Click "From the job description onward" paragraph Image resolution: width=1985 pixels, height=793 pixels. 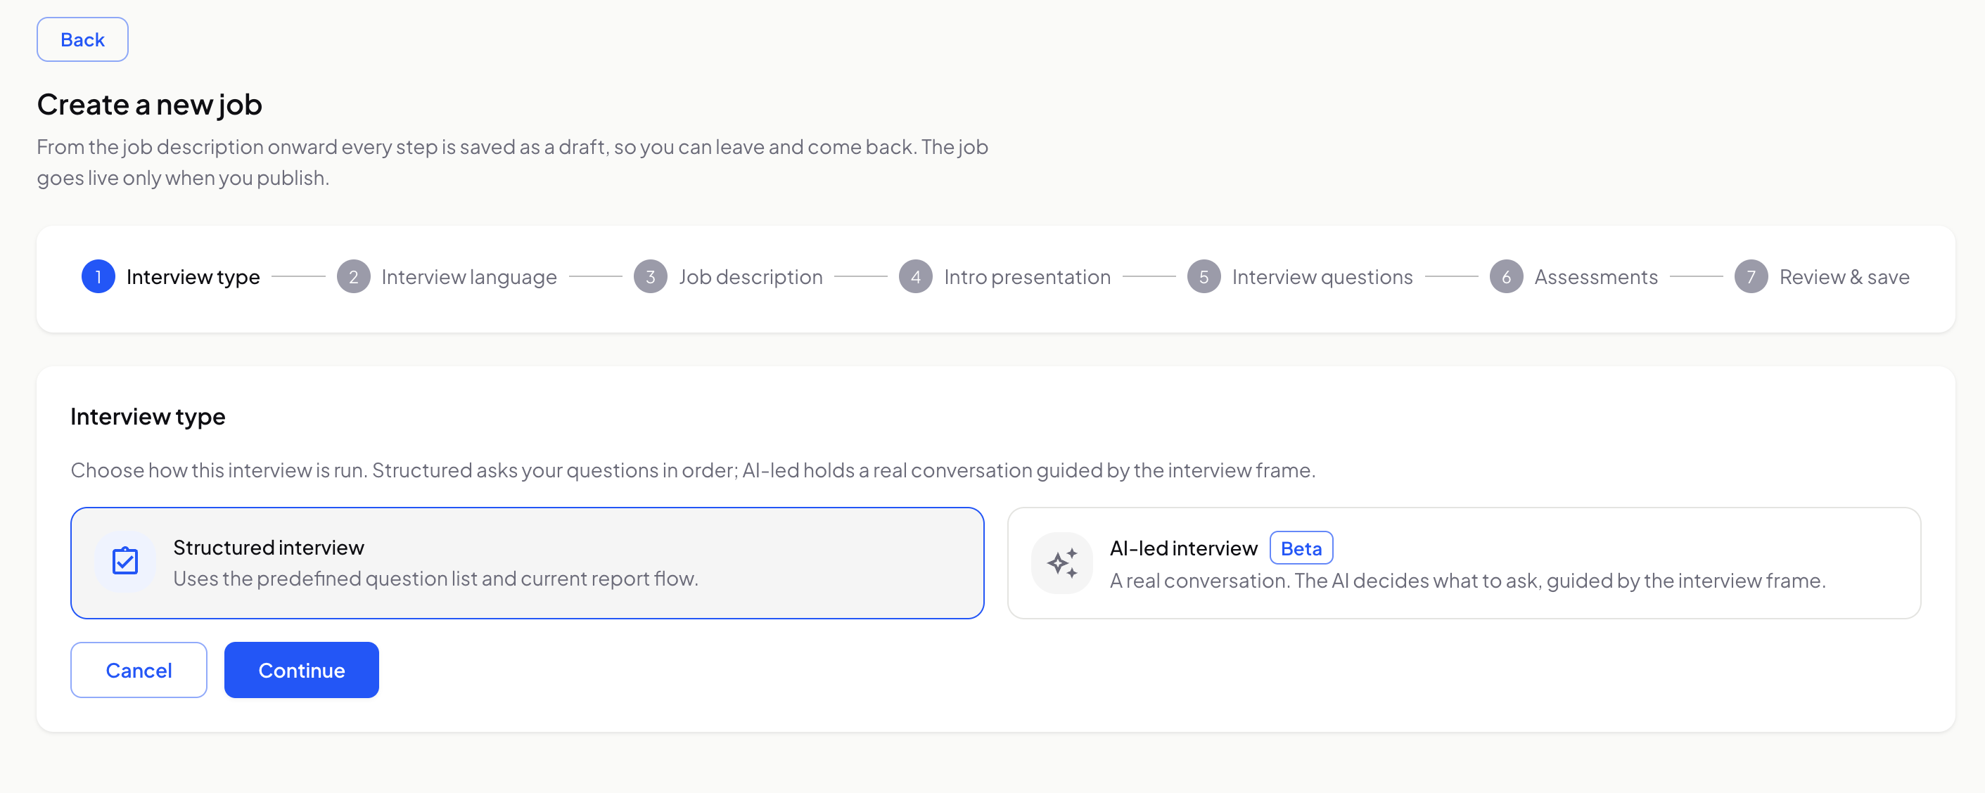coord(513,162)
